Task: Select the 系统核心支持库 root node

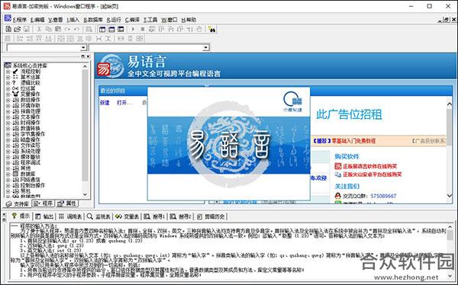Action: coord(30,66)
